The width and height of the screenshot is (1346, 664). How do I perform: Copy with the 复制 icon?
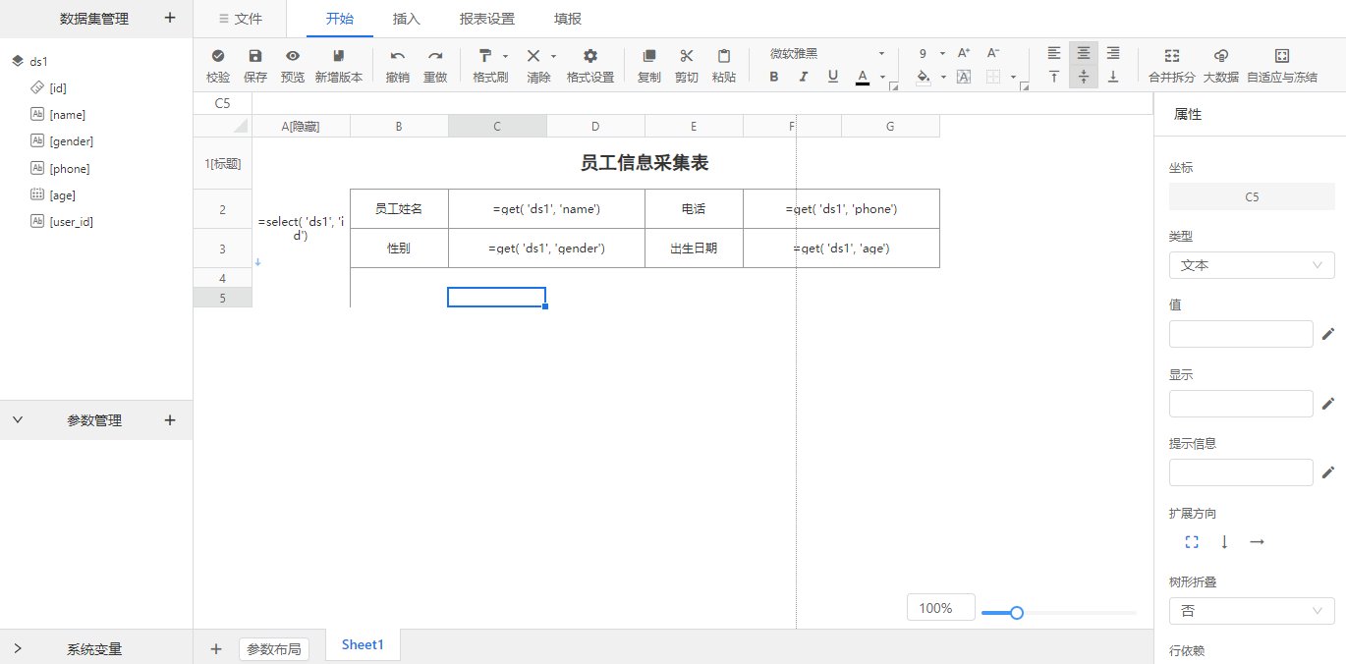(649, 56)
